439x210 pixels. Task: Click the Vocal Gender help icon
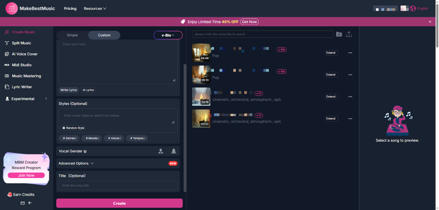[85, 151]
